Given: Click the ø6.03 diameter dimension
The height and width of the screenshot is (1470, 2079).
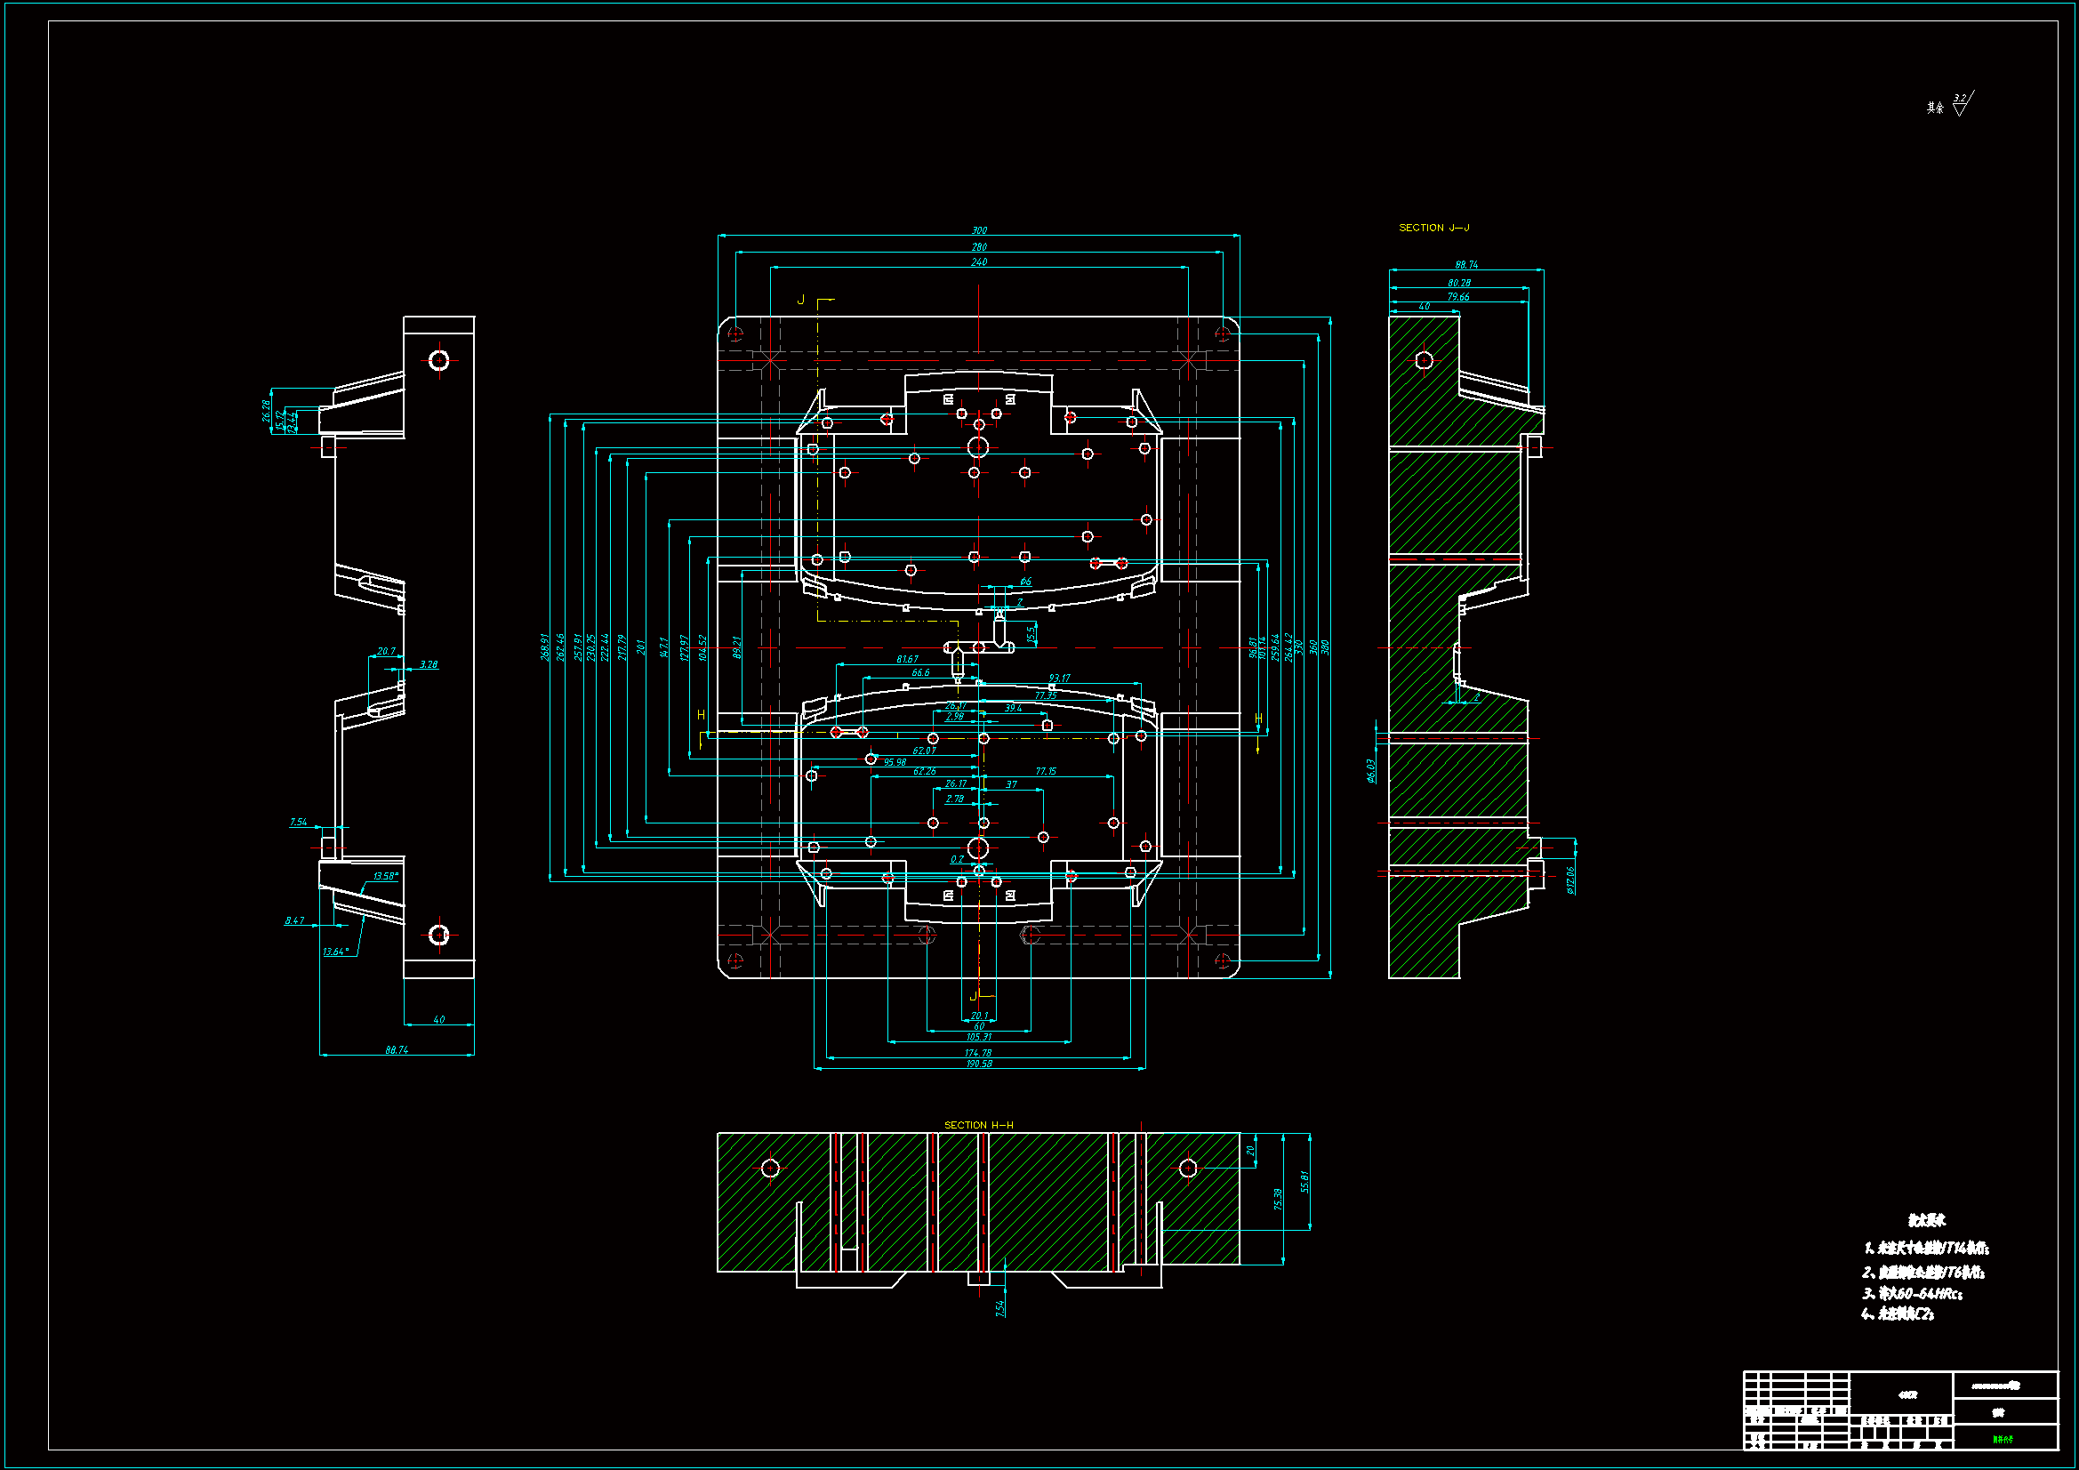Looking at the screenshot, I should click(1371, 771).
